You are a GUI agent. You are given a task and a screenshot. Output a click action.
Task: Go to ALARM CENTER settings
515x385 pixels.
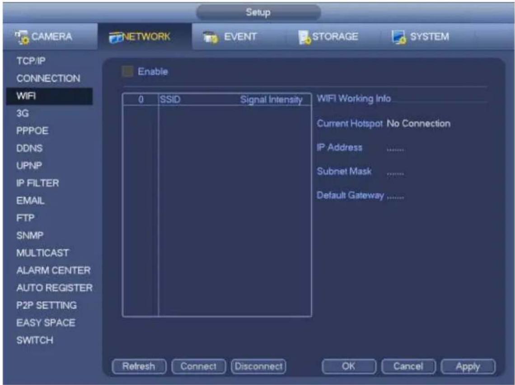(54, 270)
